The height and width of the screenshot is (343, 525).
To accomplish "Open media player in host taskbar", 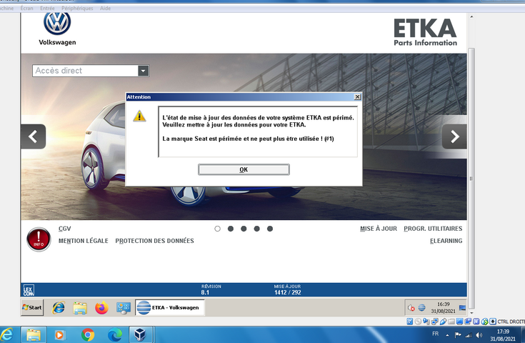I will (59, 334).
